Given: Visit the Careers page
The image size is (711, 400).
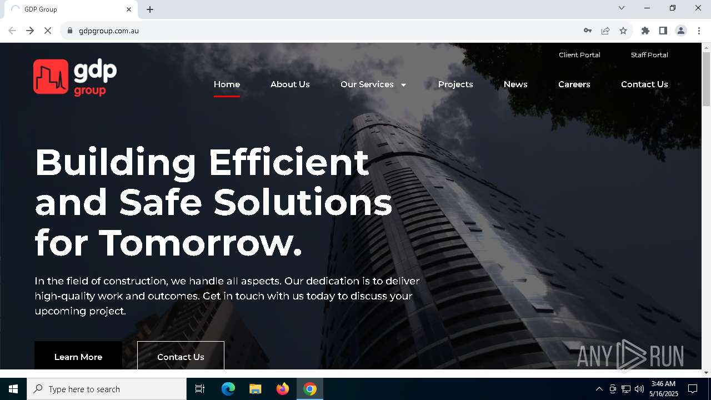Looking at the screenshot, I should (574, 84).
